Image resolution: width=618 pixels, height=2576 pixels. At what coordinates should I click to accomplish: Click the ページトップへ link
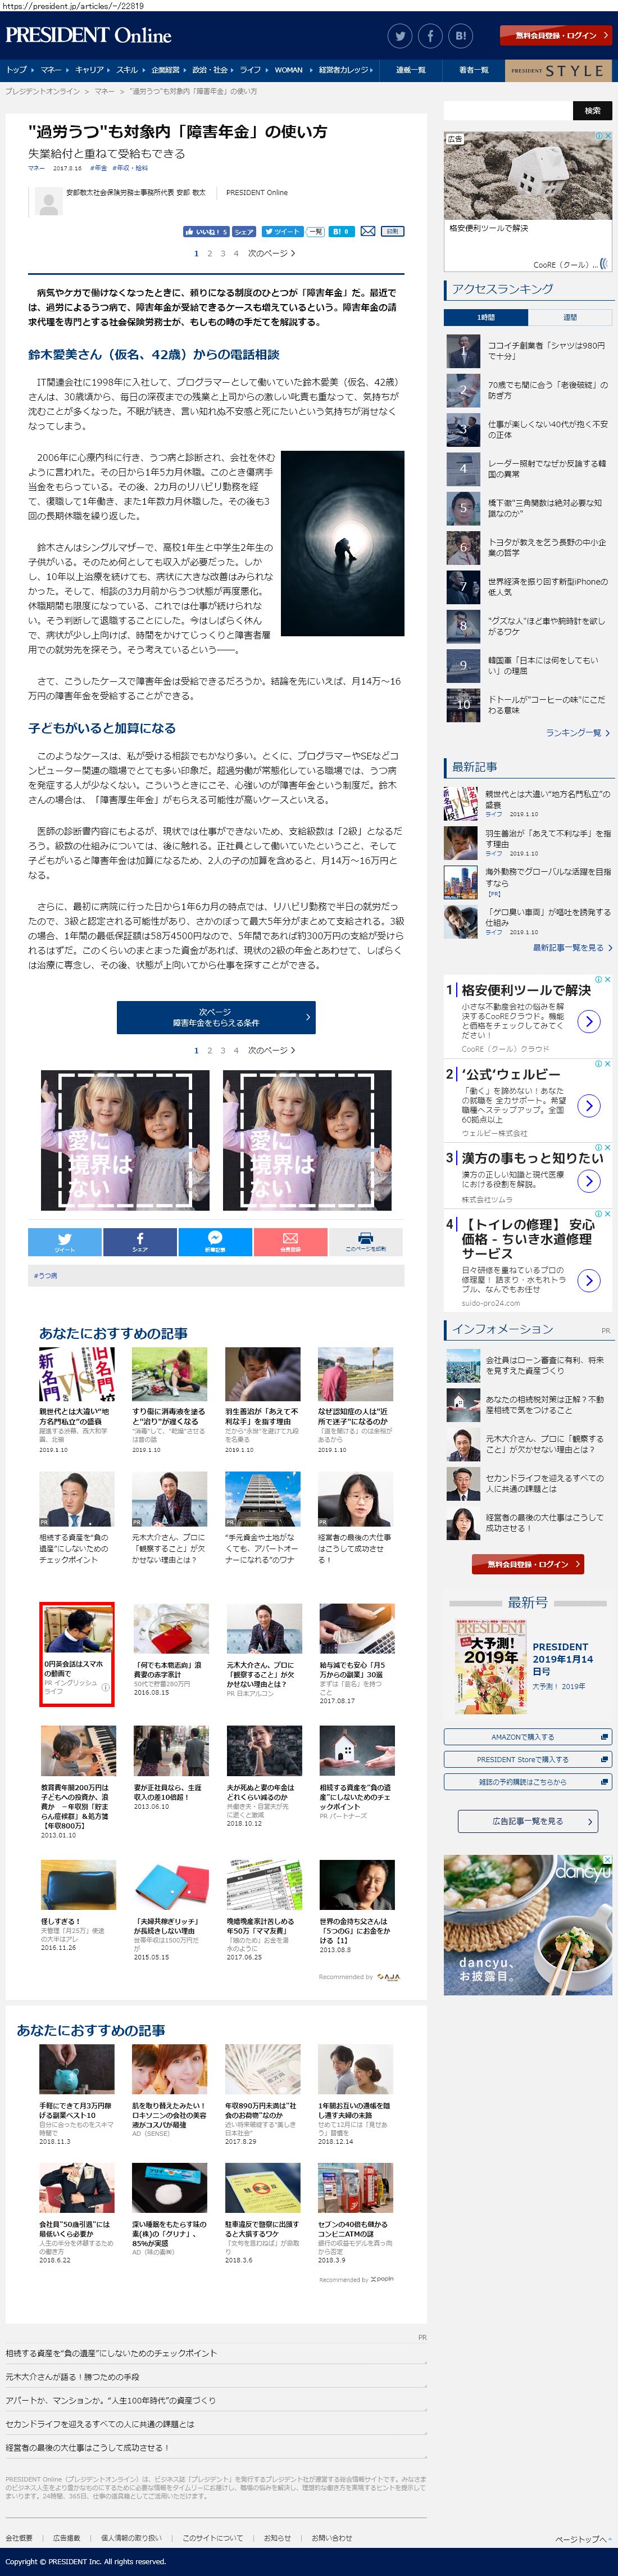583,2539
